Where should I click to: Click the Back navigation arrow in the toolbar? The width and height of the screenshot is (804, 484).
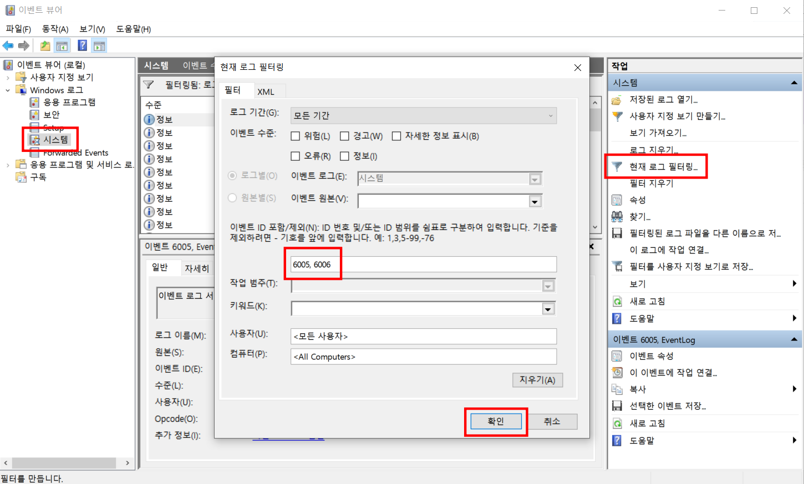(8, 45)
